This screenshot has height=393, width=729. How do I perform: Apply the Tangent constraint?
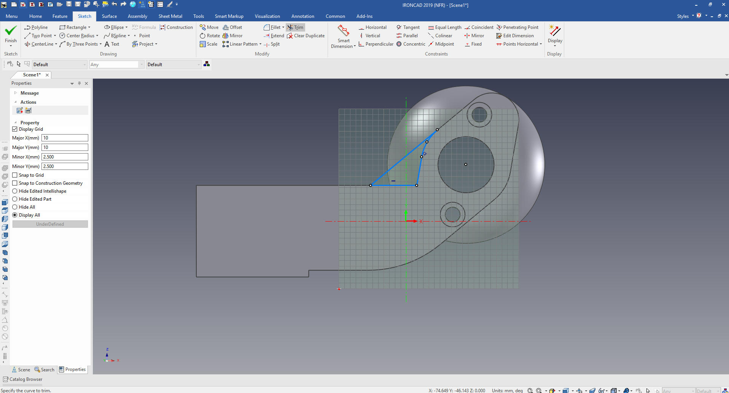pos(408,27)
